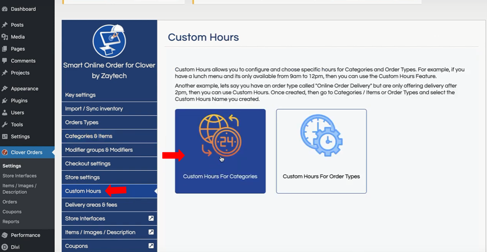The height and width of the screenshot is (252, 487).
Task: Click the Comments speech bubble icon
Action: pos(5,61)
